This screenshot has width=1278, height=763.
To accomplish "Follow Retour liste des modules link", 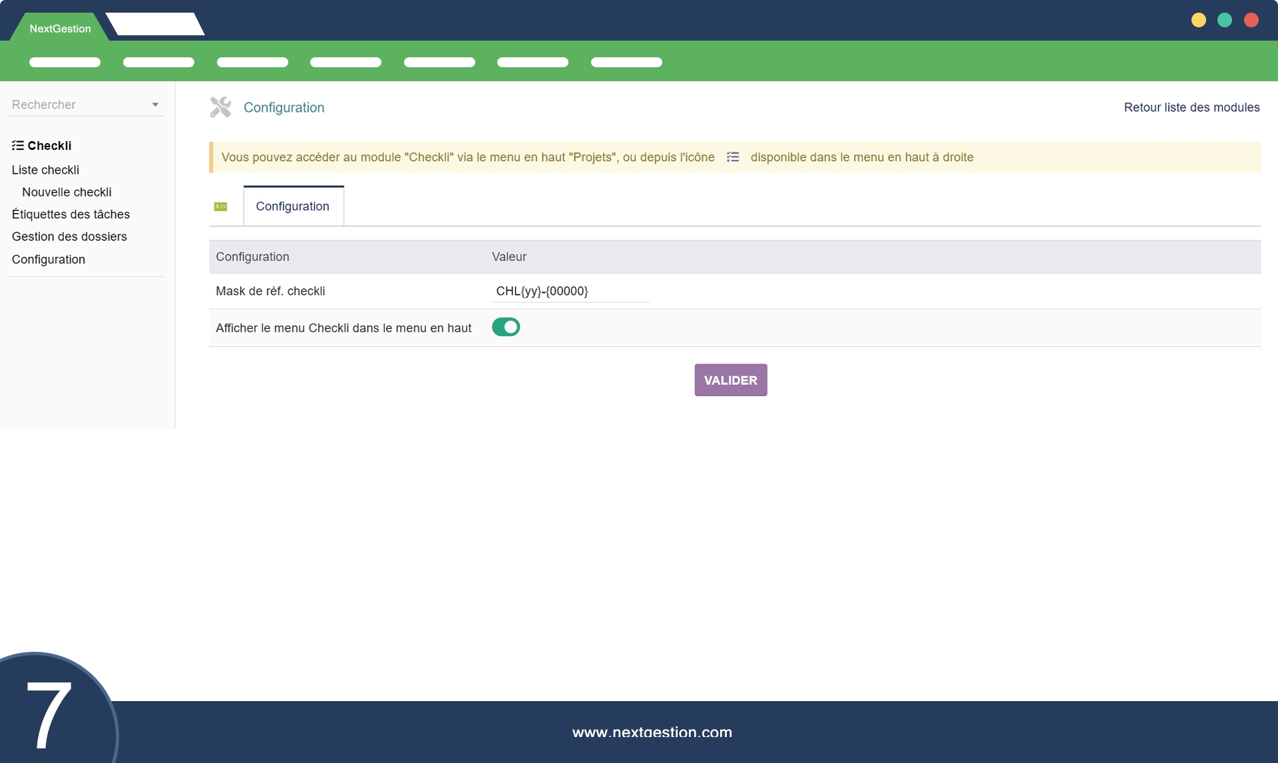I will (1191, 107).
